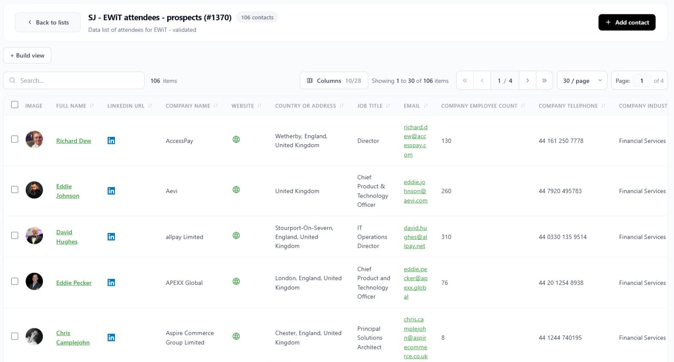This screenshot has height=362, width=674.
Task: Check the Eddie Pecker row checkbox
Action: (15, 281)
